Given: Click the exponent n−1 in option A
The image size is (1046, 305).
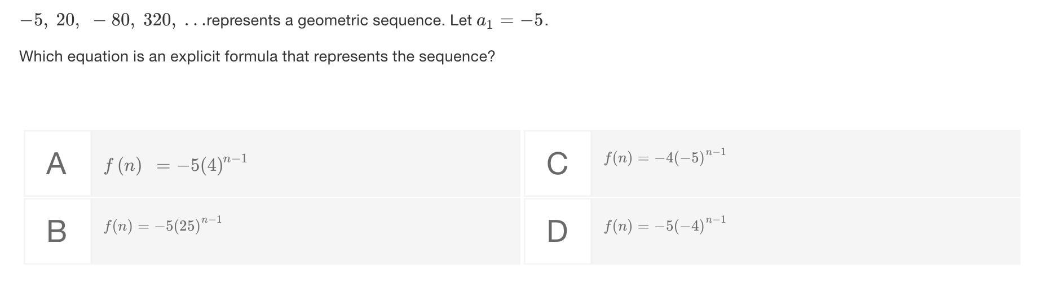Looking at the screenshot, I should point(235,159).
